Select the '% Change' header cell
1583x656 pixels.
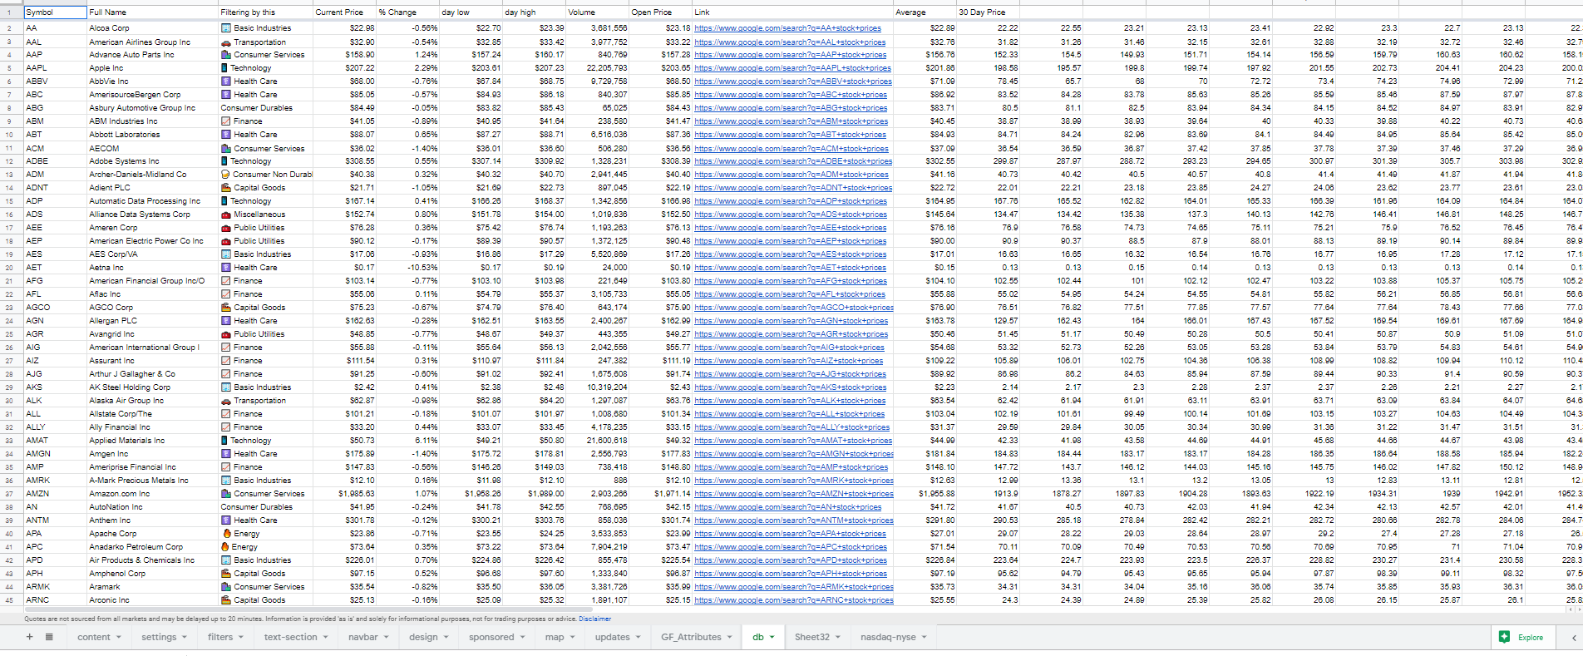click(x=407, y=12)
